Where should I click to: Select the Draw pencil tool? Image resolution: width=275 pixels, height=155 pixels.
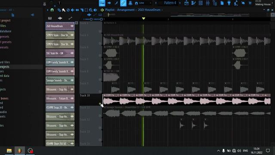point(59,10)
